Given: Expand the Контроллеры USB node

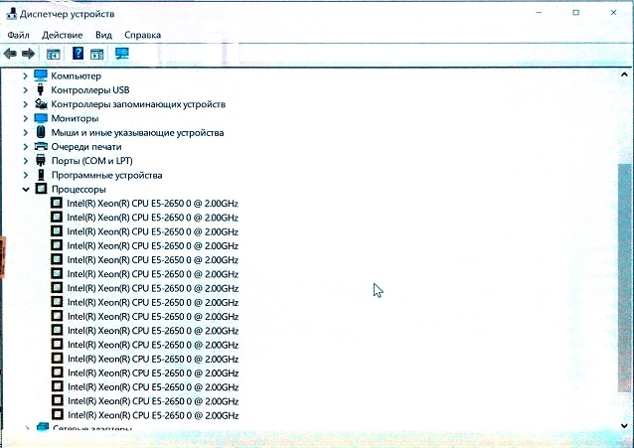Looking at the screenshot, I should point(25,89).
